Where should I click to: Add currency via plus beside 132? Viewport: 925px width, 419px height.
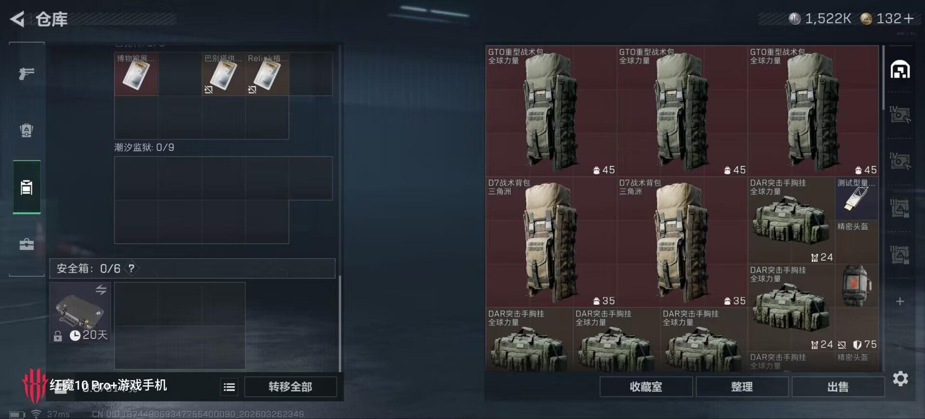point(909,19)
